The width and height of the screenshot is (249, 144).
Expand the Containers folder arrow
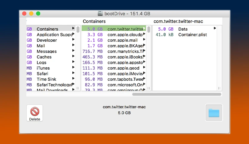73,28
